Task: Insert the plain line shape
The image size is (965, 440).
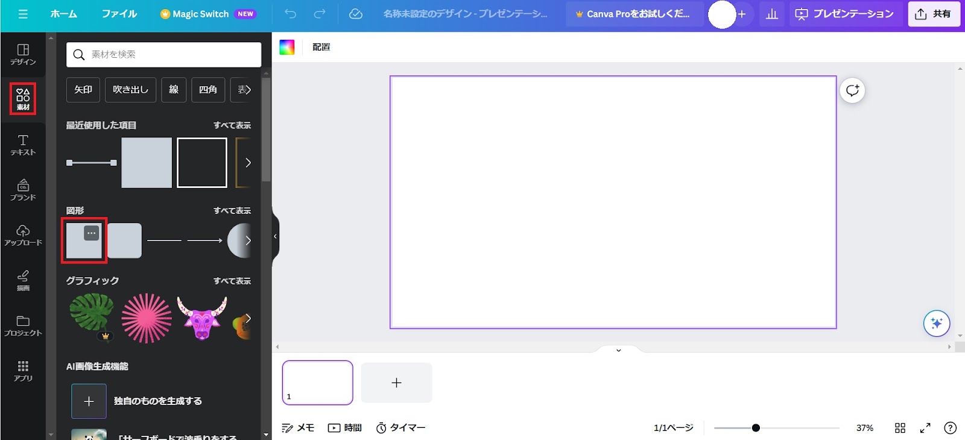Action: [x=164, y=240]
